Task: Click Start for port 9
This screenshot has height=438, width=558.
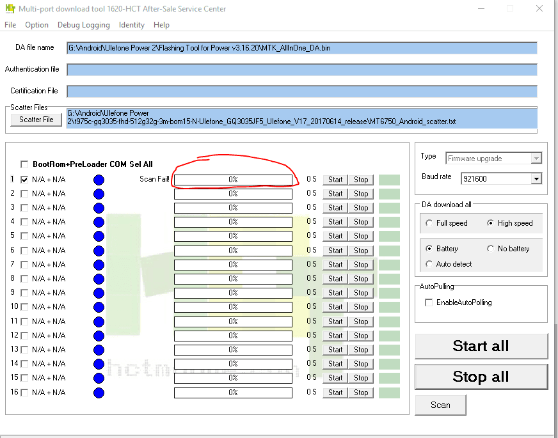Action: 335,293
